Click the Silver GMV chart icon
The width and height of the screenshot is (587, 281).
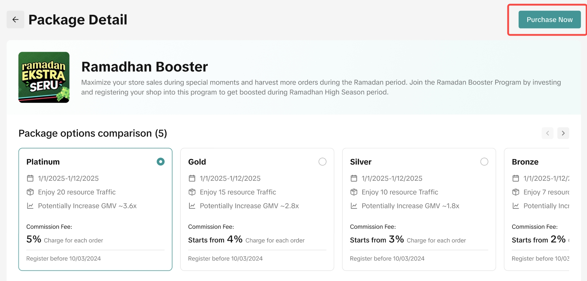[354, 206]
